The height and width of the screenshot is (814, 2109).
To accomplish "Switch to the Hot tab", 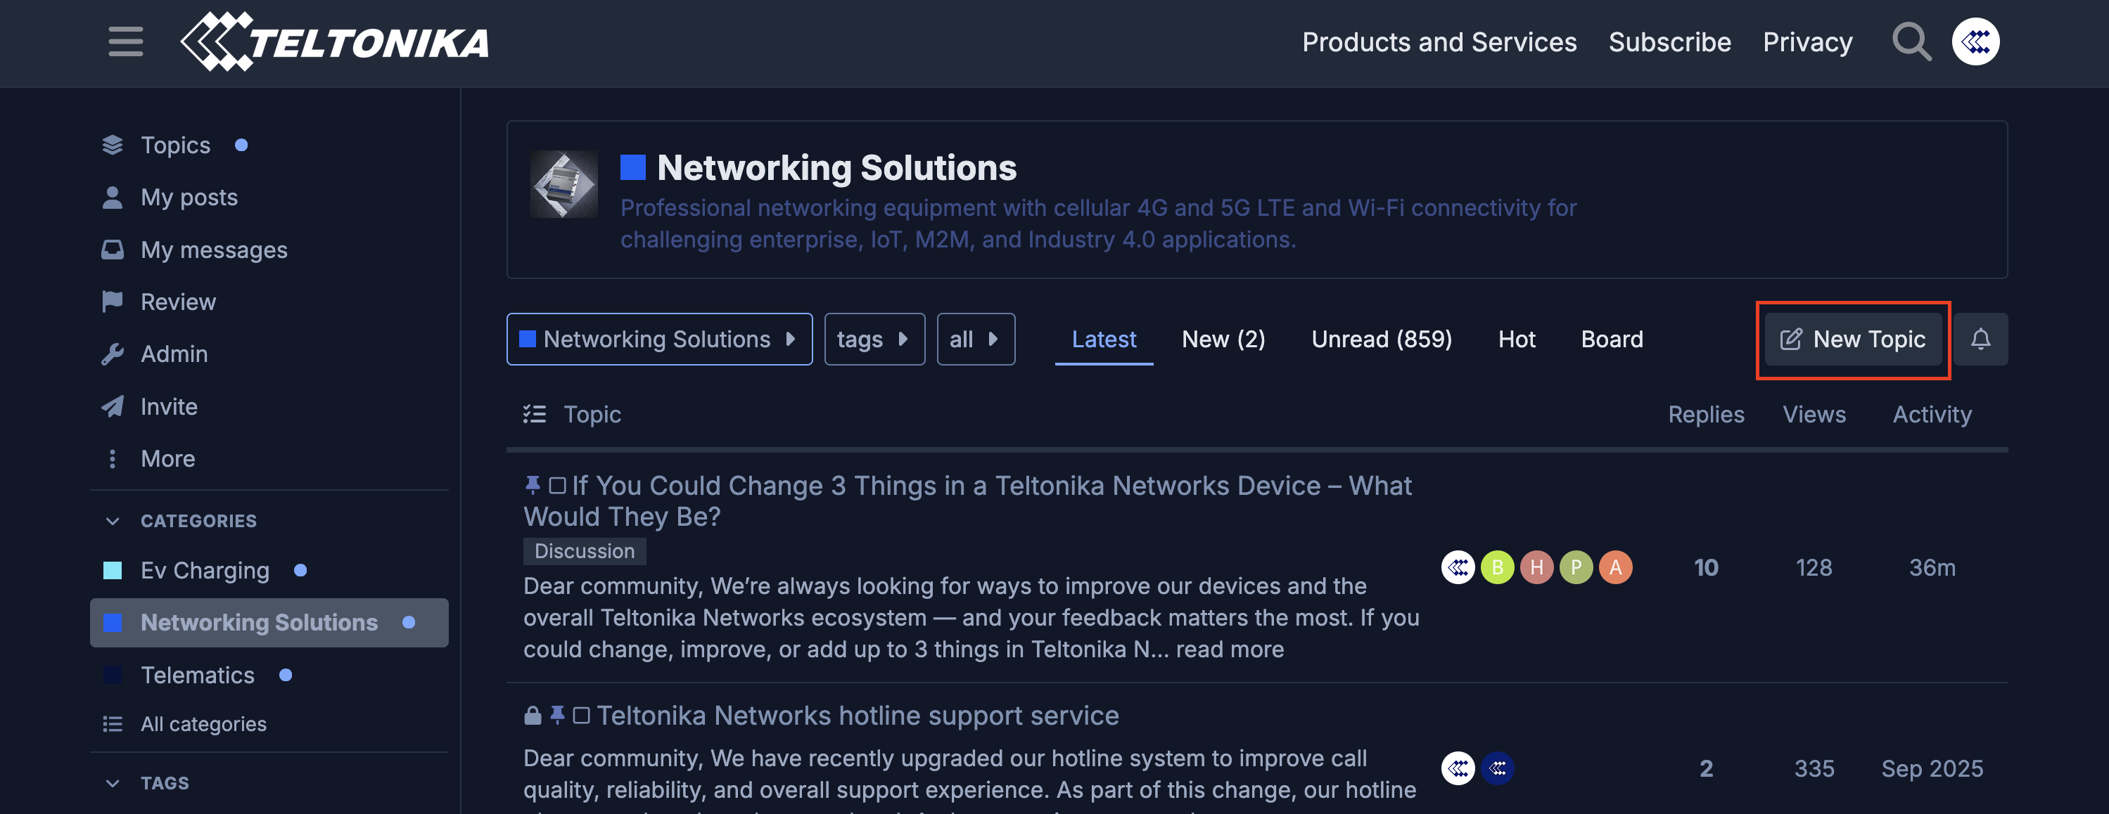I will 1516,339.
